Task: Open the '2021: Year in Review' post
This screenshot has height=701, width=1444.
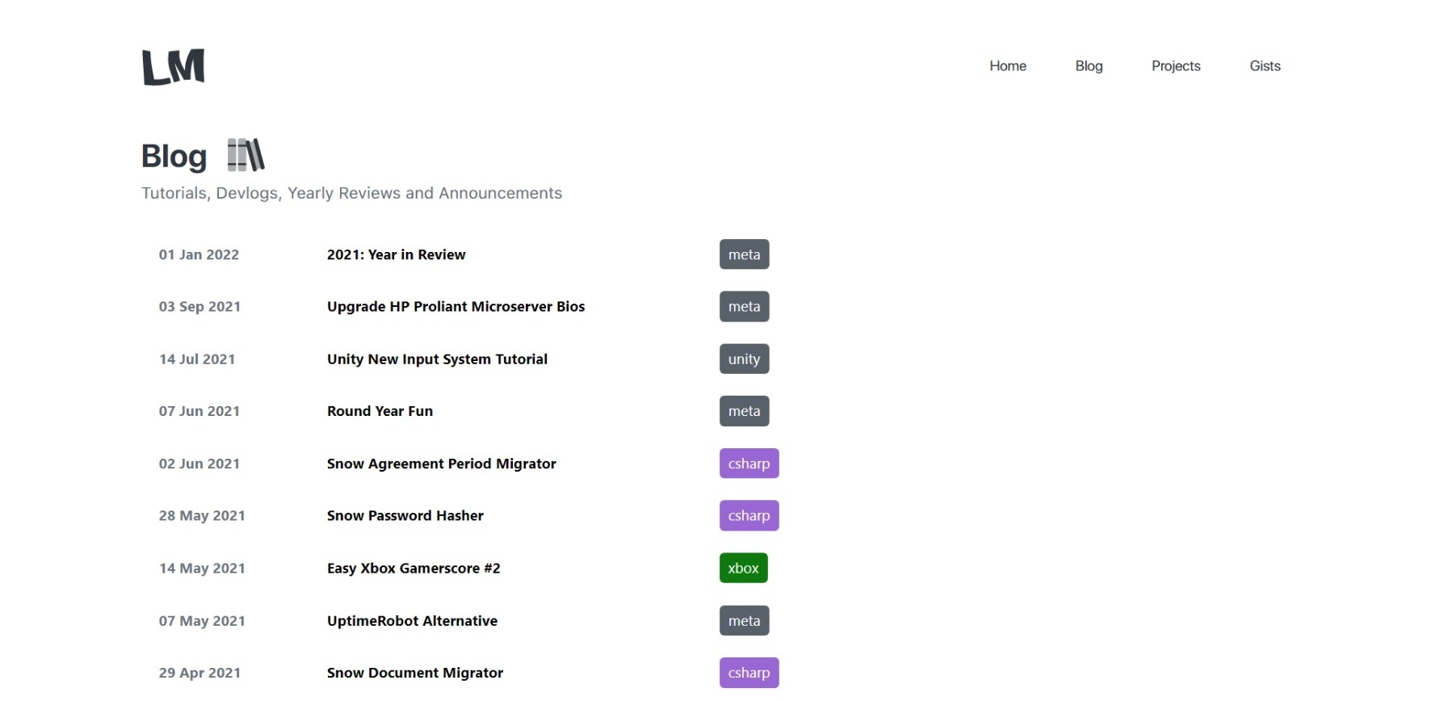Action: [396, 254]
